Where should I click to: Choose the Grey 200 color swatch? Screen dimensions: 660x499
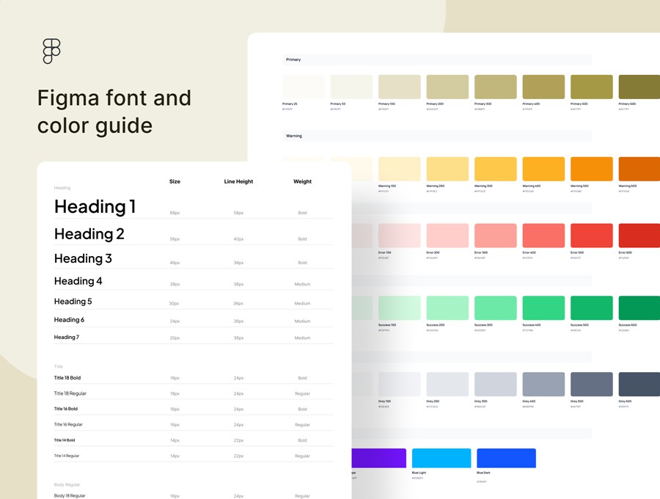(447, 384)
